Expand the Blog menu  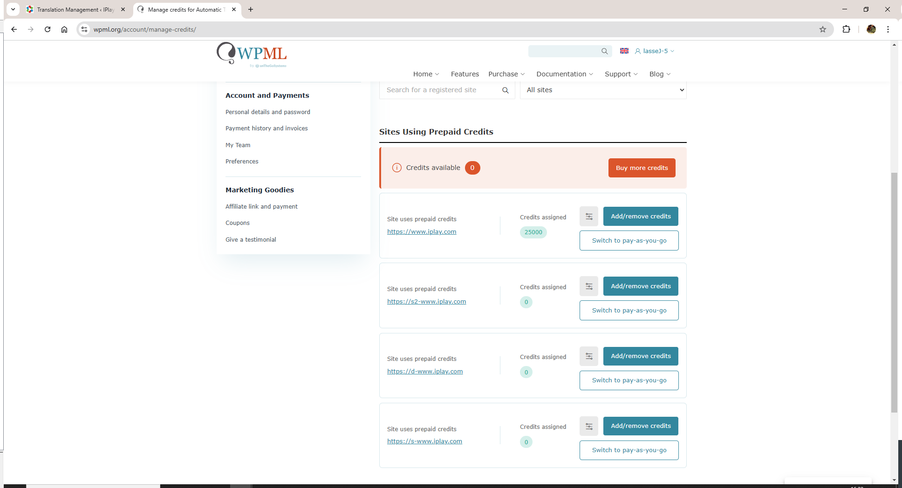pyautogui.click(x=660, y=74)
